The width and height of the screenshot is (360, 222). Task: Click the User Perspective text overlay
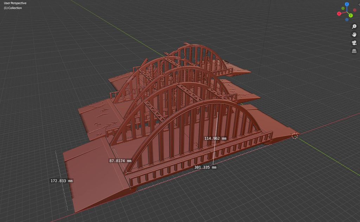[15, 3]
